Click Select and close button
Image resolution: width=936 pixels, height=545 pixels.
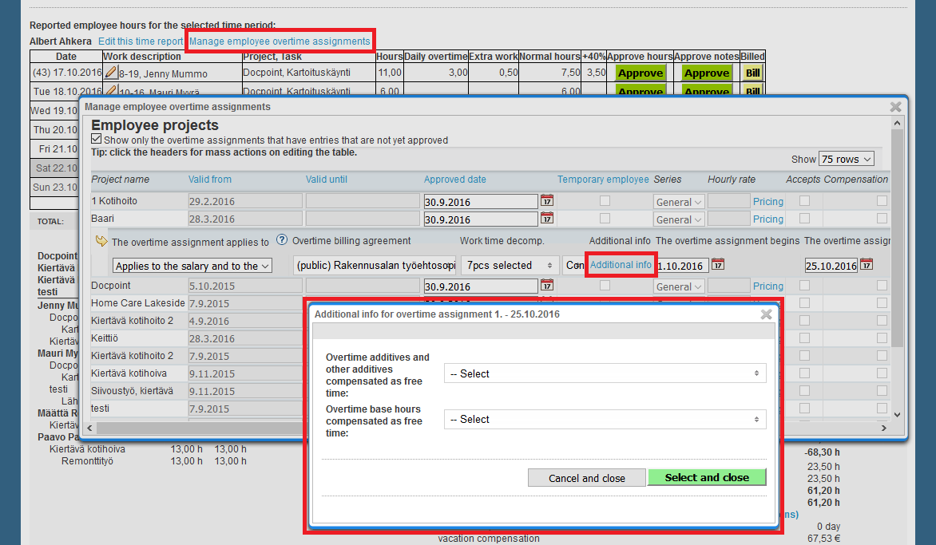[x=707, y=477]
